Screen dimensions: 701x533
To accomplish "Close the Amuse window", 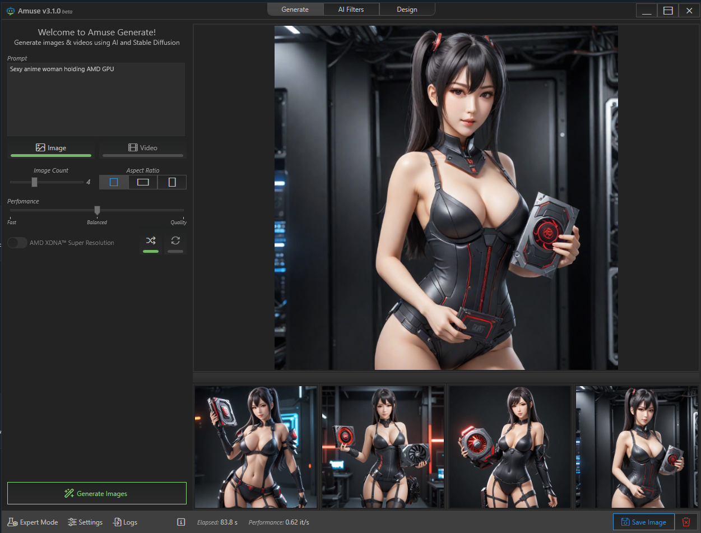I will [689, 11].
